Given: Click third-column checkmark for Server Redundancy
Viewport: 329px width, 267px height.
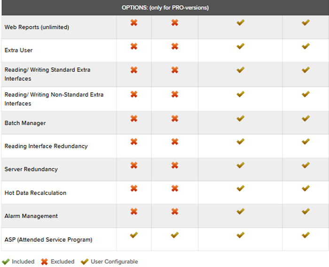Looking at the screenshot, I should [x=240, y=165].
